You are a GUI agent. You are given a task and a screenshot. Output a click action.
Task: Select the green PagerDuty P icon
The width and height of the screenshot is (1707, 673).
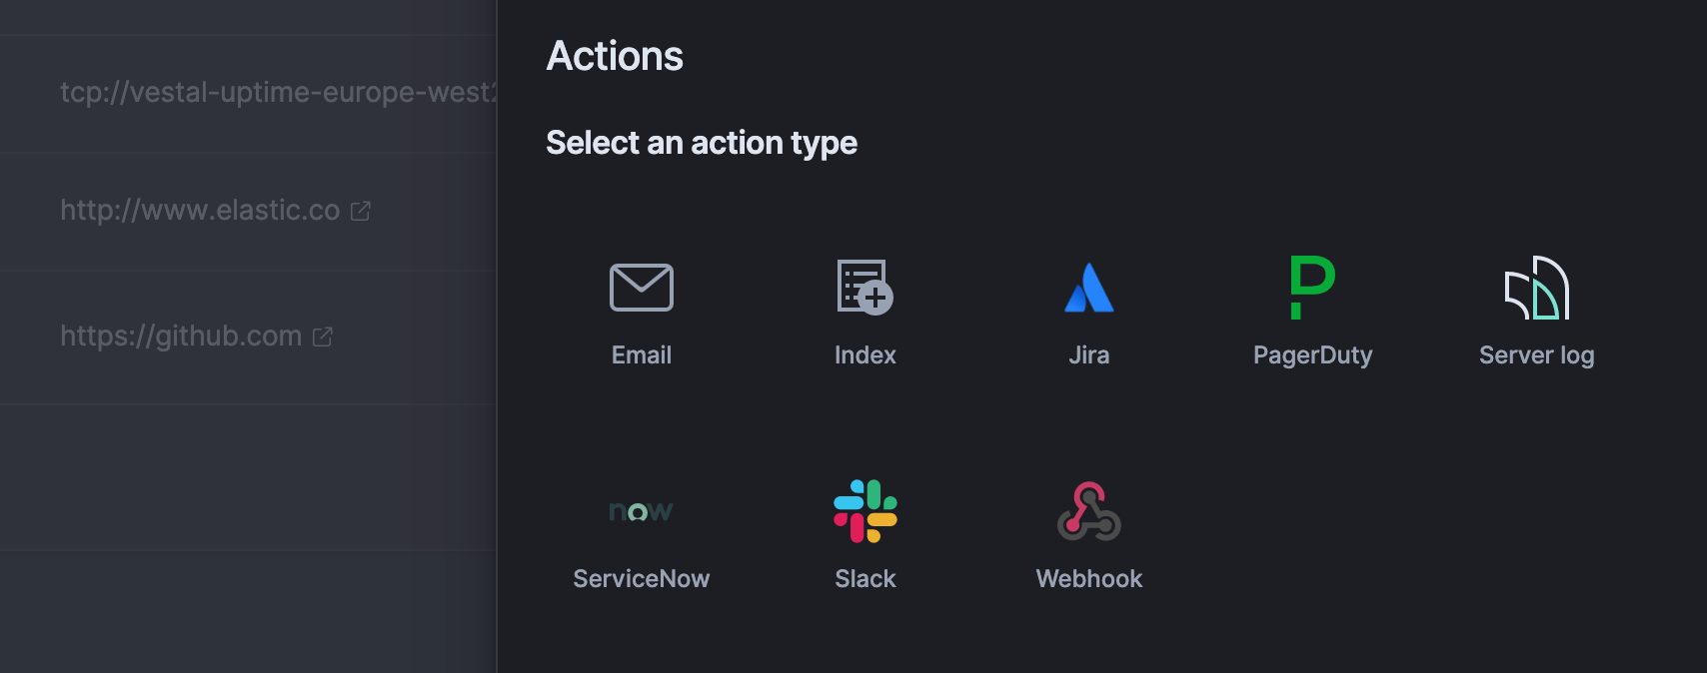point(1312,288)
